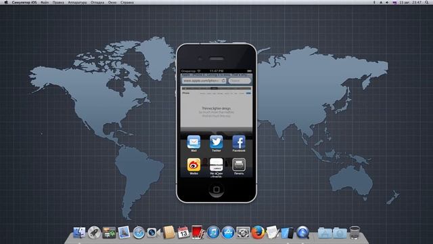The image size is (433, 244).
Task: Open the Отладка menu
Action: pos(97,2)
